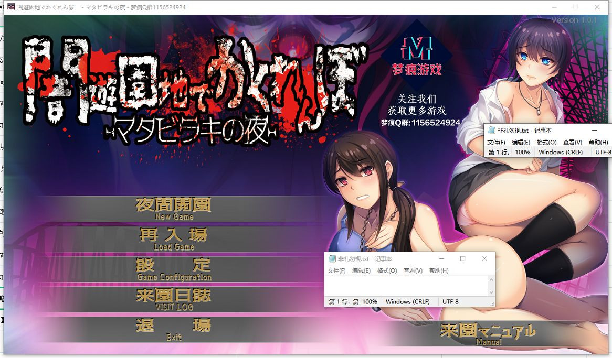Click the '梦痕Q群:1156524924' text in game
Viewport: 612px width, 358px height.
point(420,123)
